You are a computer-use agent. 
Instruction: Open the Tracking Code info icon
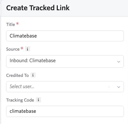(38, 100)
